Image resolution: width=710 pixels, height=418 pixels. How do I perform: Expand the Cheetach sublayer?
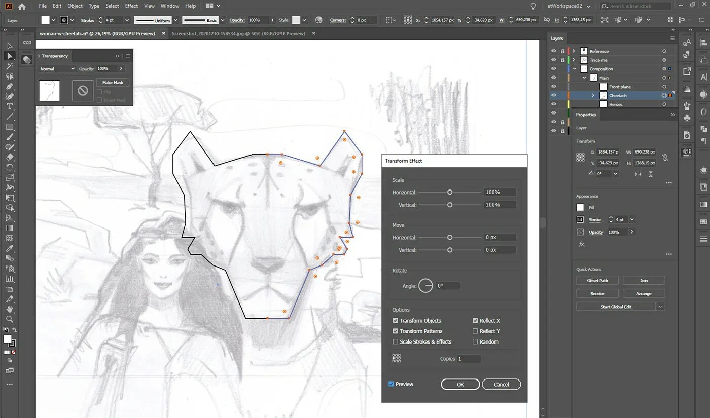coord(593,95)
